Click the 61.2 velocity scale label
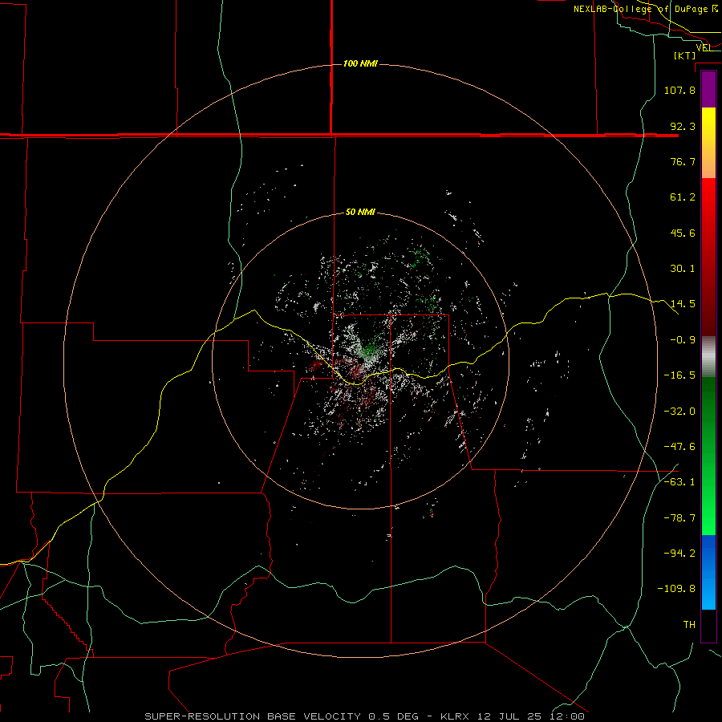This screenshot has height=722, width=722. click(683, 197)
